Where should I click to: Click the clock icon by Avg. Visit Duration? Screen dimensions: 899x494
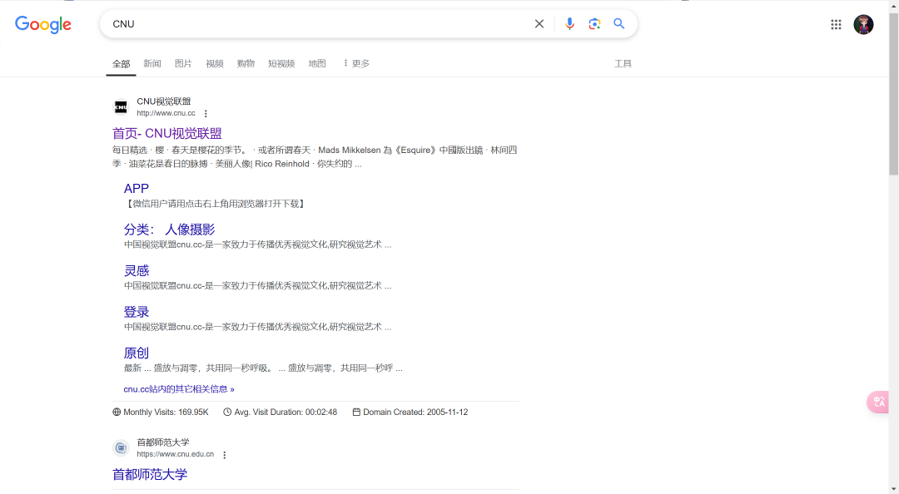pos(227,412)
